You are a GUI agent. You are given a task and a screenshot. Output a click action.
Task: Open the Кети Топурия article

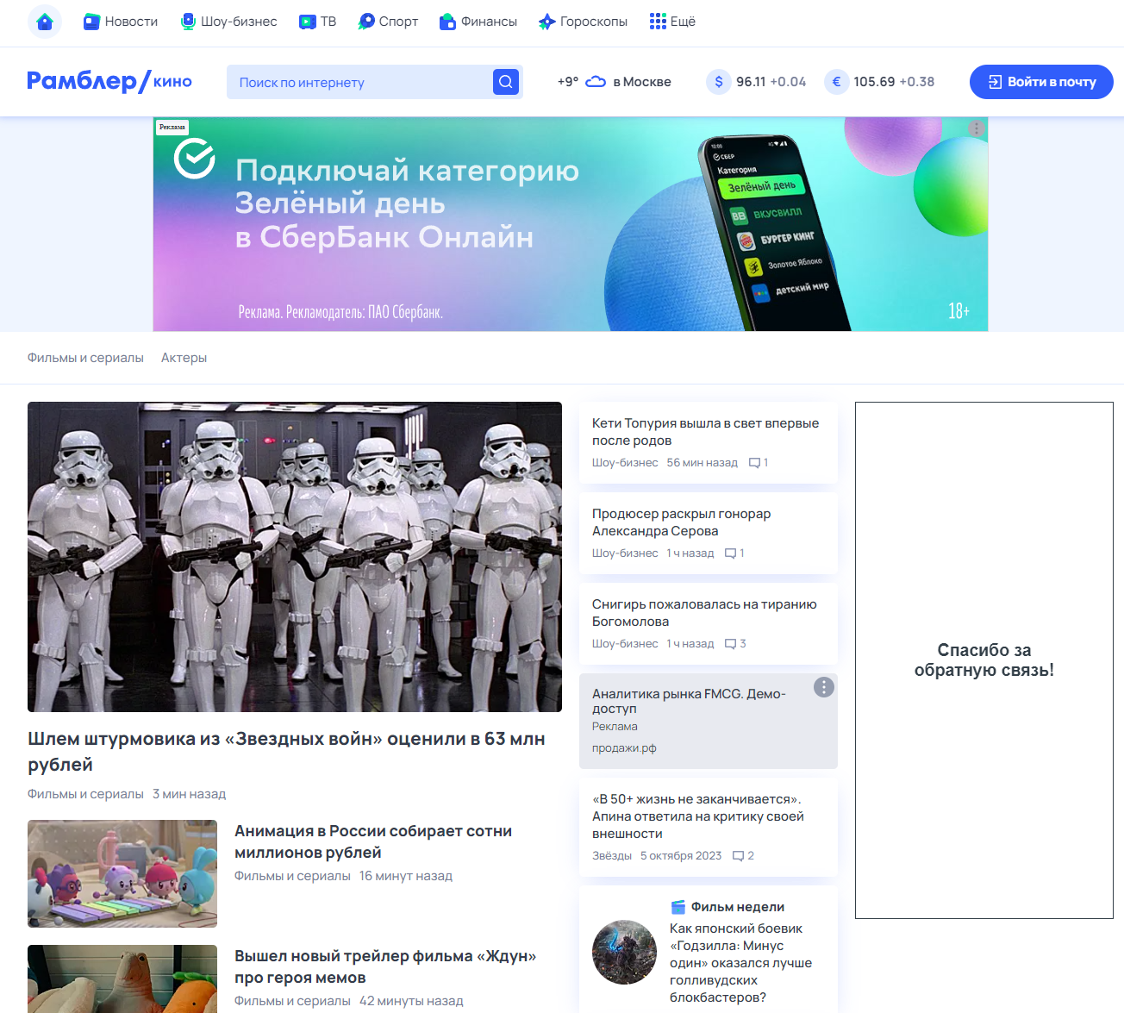click(x=705, y=432)
